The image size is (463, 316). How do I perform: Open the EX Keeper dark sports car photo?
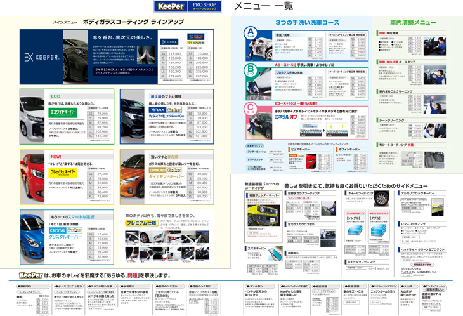point(75,56)
